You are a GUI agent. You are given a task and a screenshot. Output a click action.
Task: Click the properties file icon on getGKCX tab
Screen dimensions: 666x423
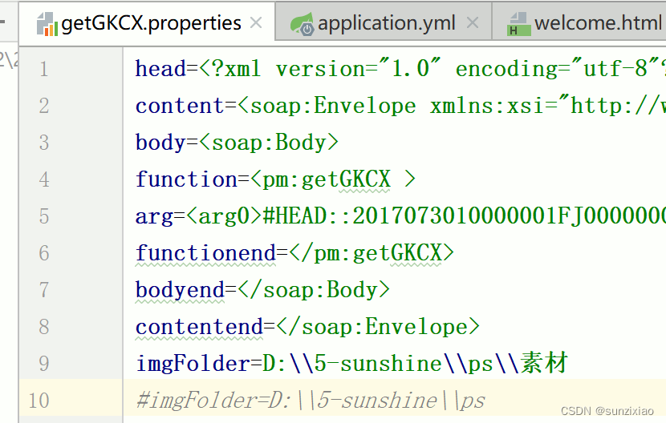click(47, 24)
